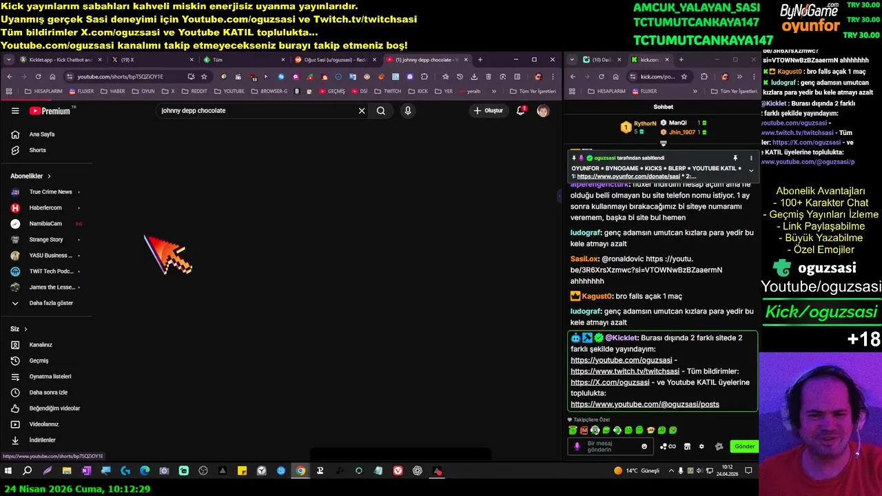Open the YouTube account avatar menu
Viewport: 882px width, 496px height.
tap(543, 110)
